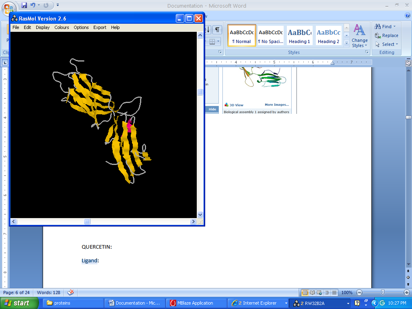Toggle the Draft view button
This screenshot has width=412, height=309.
tap(334, 293)
